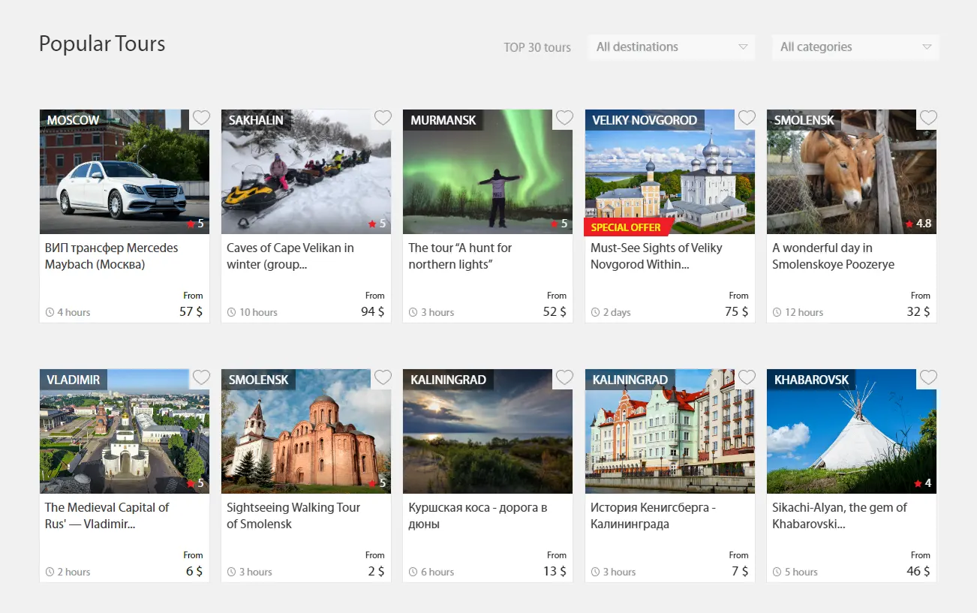Click the SAKHALIN destination label

(256, 120)
